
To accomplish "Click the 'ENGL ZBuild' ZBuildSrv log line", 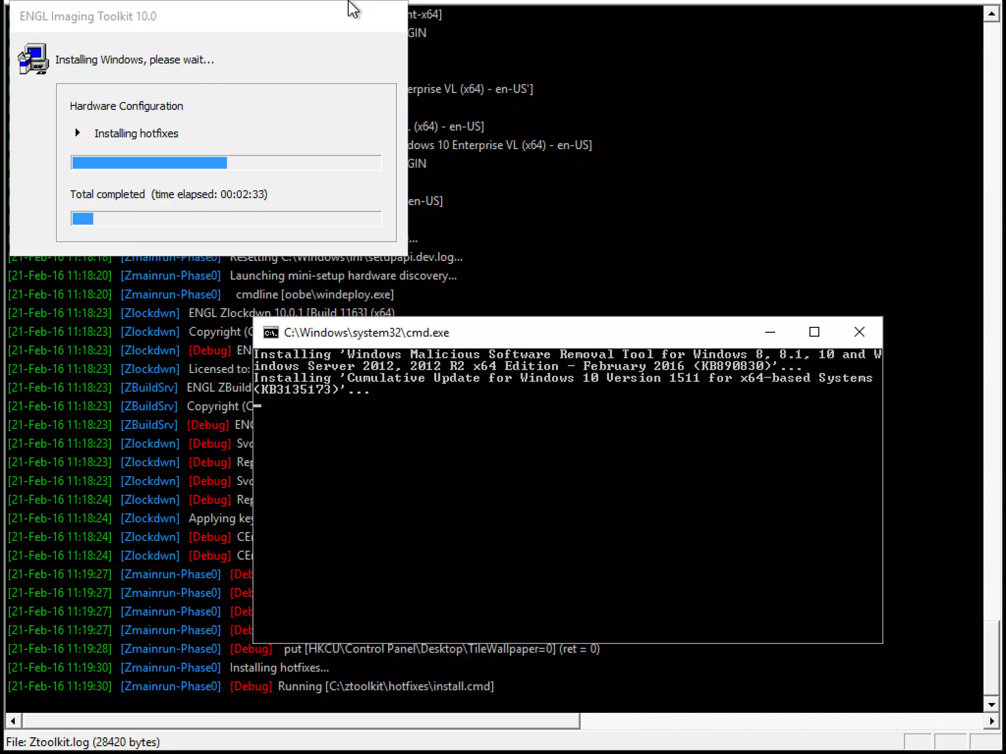I will click(x=219, y=388).
